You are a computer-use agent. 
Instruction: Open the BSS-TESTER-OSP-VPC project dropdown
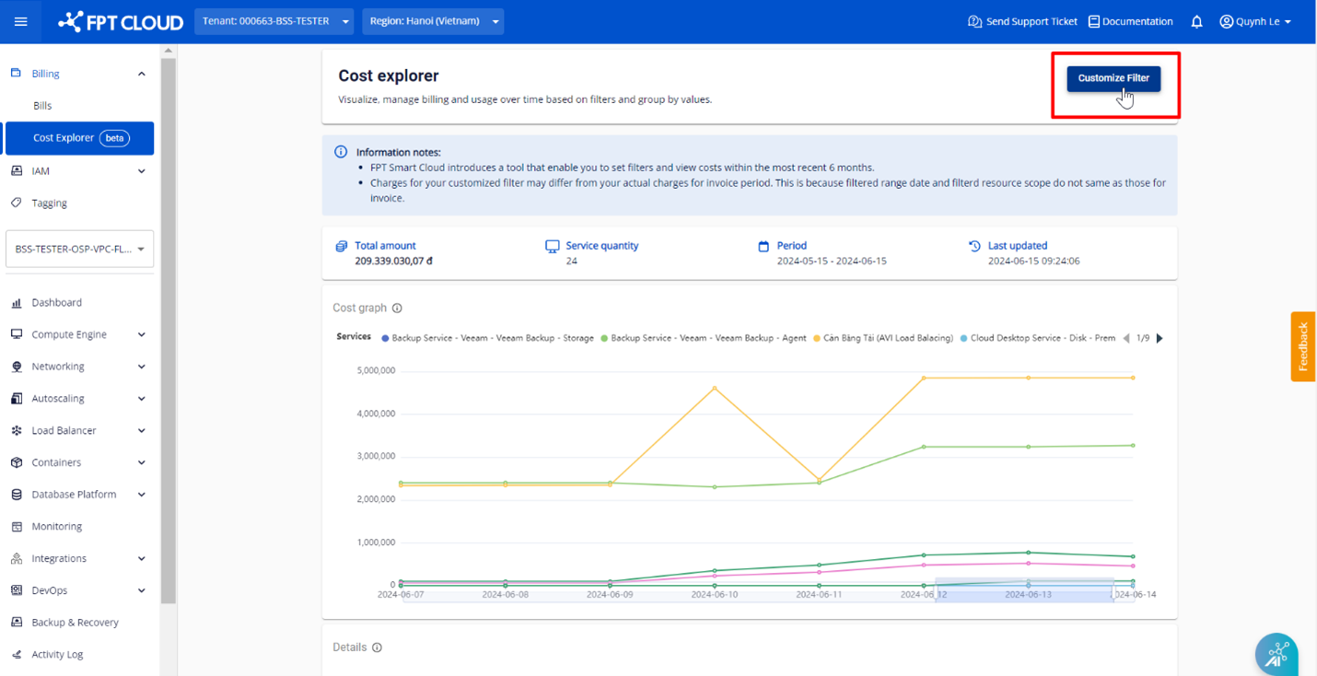79,249
